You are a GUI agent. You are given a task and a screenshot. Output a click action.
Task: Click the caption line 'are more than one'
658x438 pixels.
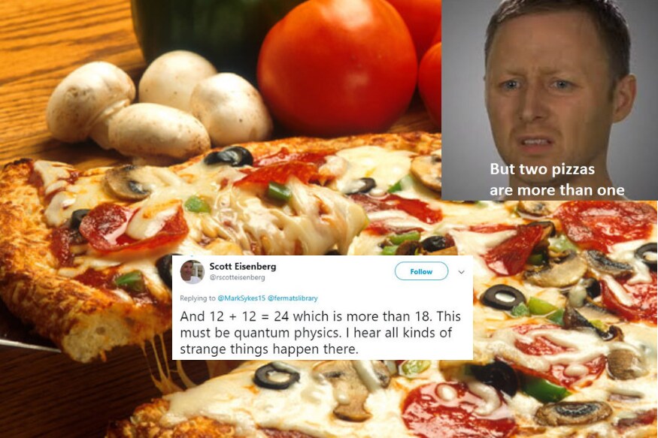click(x=557, y=190)
